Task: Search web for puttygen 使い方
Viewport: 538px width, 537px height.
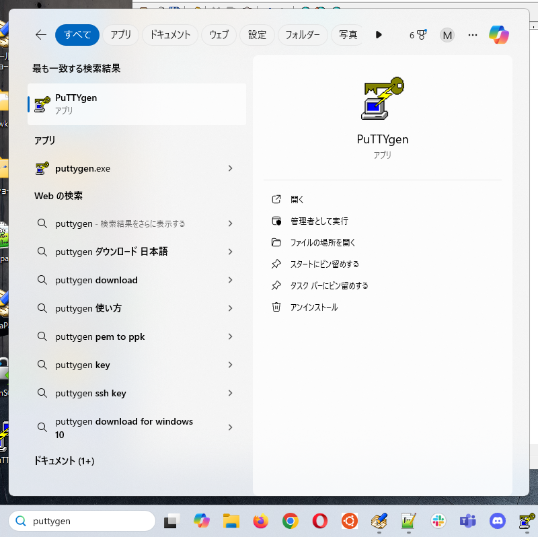Action: pyautogui.click(x=137, y=308)
